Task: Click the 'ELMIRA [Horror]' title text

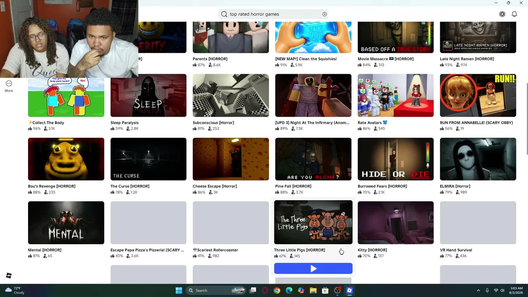Action: [455, 186]
